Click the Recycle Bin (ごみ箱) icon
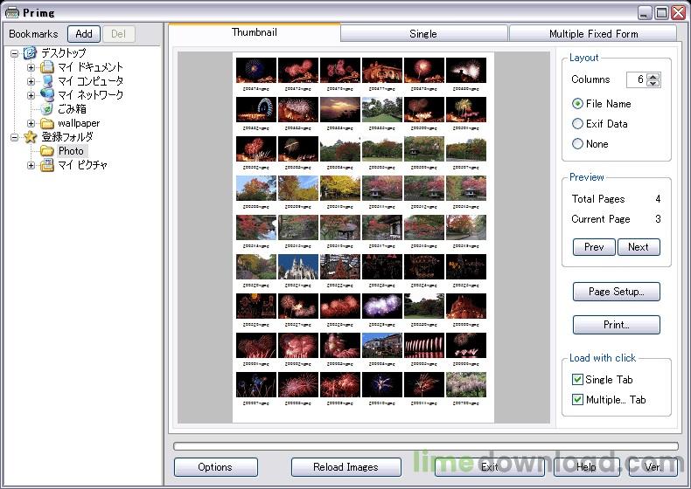This screenshot has width=691, height=489. [x=47, y=109]
